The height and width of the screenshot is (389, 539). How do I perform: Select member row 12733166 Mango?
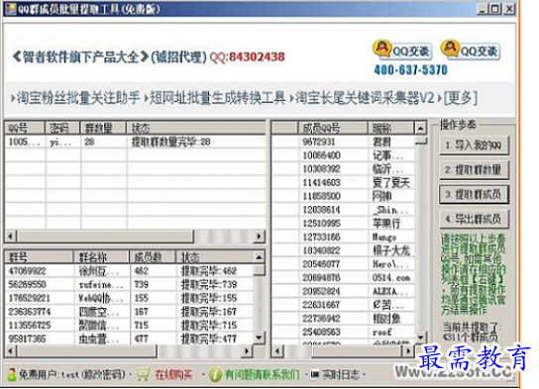[343, 237]
